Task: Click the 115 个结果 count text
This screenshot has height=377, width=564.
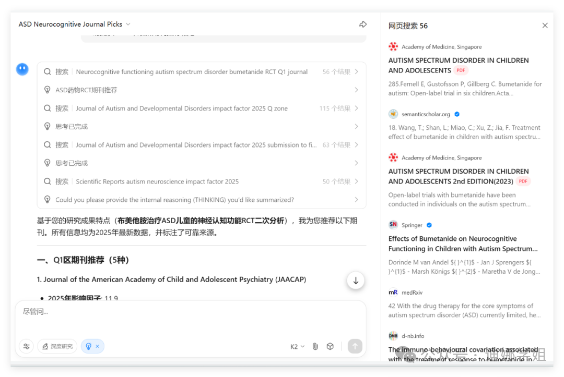Action: 335,108
